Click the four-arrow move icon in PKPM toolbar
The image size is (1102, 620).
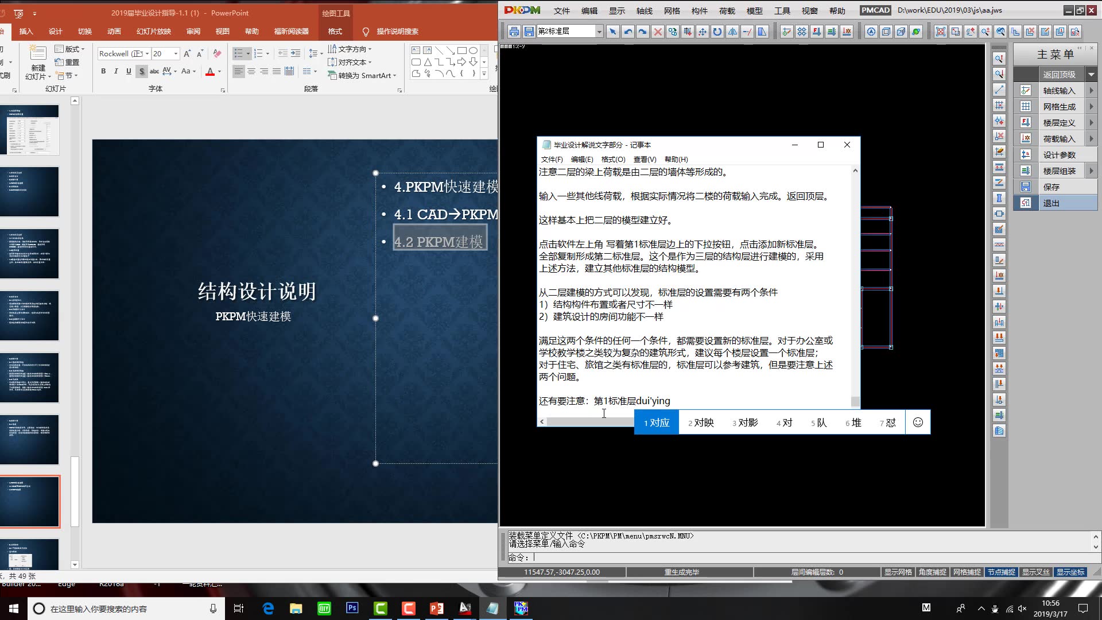point(703,32)
